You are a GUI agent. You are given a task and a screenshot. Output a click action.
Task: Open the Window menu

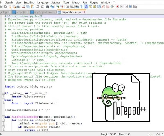[x=106, y=2]
